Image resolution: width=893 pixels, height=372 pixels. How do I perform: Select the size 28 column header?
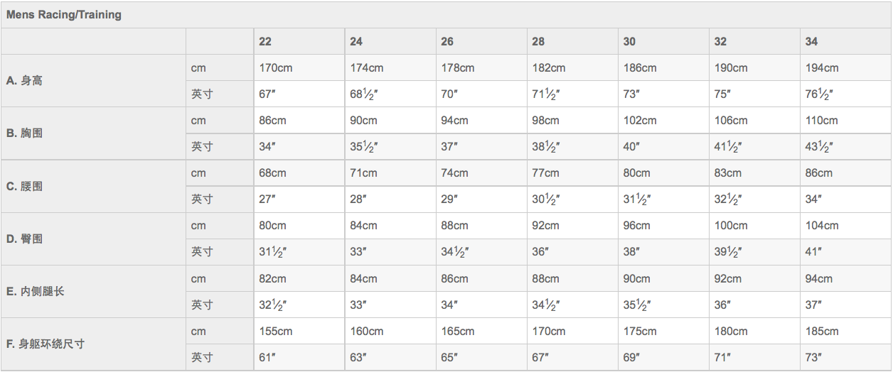coord(538,41)
